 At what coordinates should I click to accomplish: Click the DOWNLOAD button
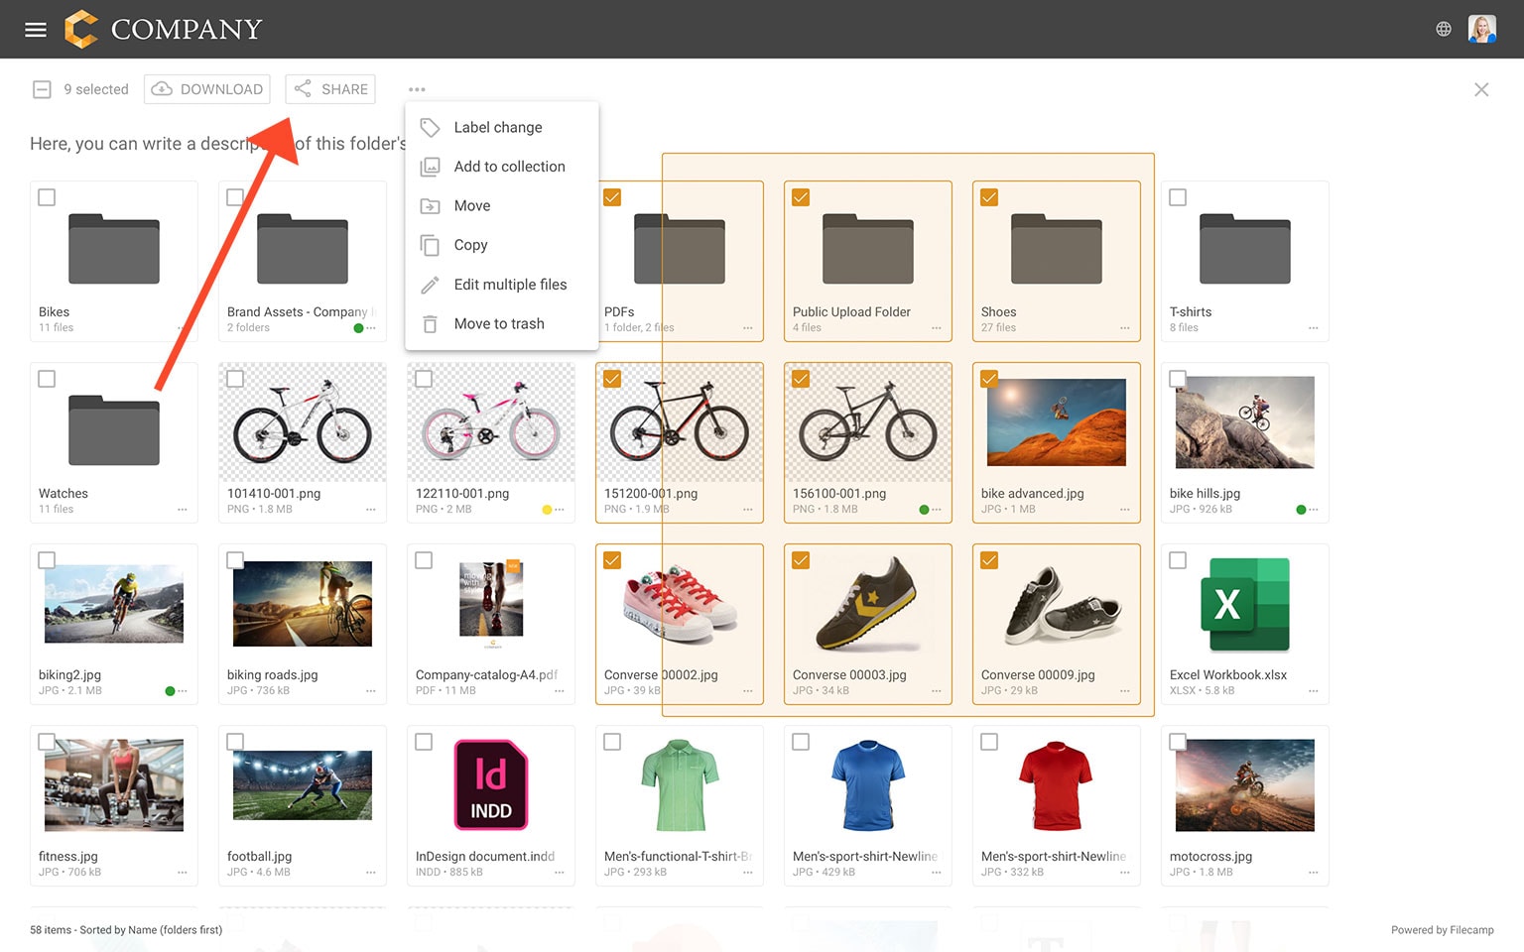pos(207,89)
